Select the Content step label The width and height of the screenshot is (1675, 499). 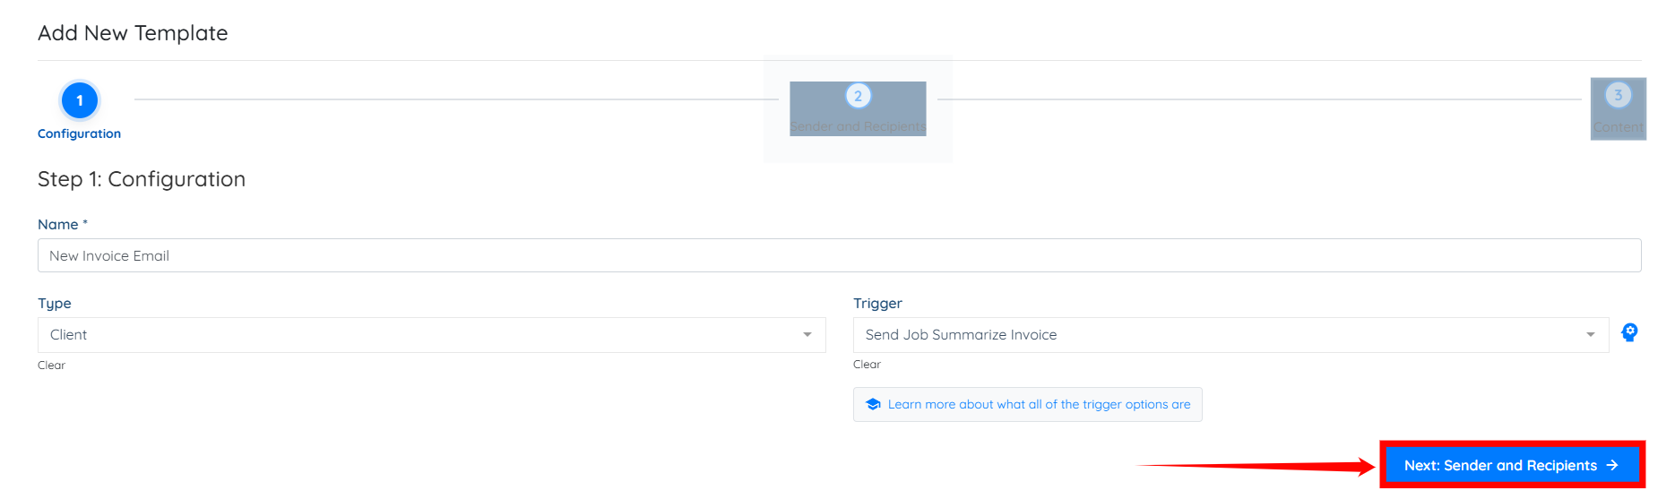[x=1619, y=127]
